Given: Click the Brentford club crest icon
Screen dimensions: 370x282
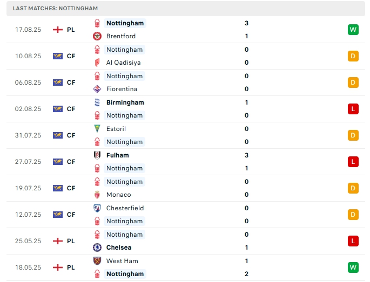Looking at the screenshot, I should pos(97,36).
